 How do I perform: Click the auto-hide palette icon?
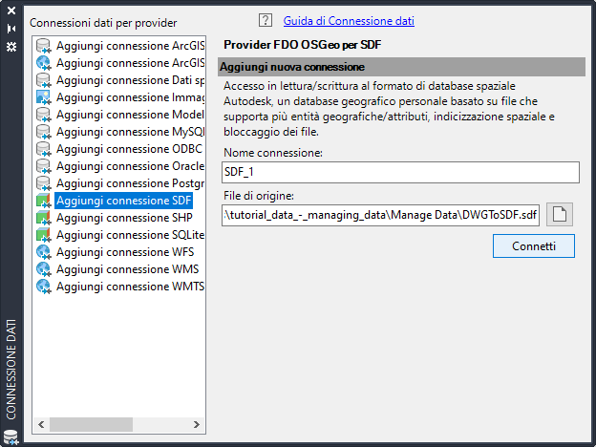click(11, 29)
